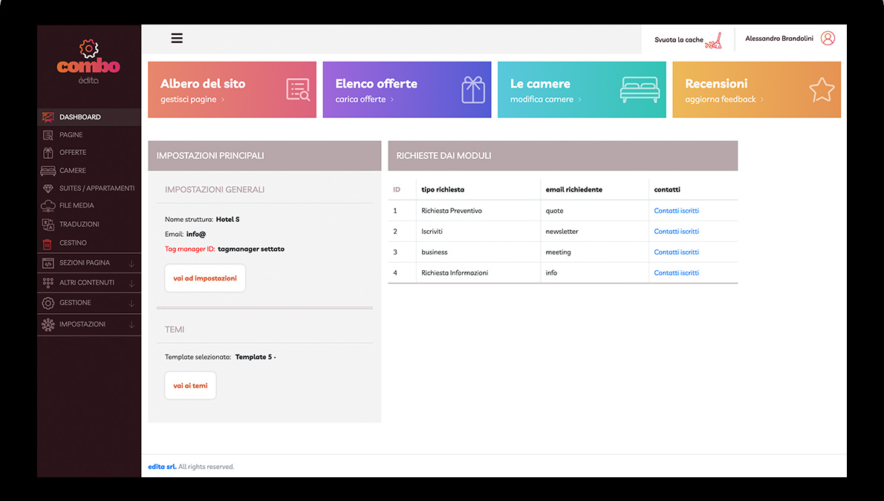Expand Impostazioni menu with its arrow
This screenshot has width=884, height=501.
click(131, 325)
